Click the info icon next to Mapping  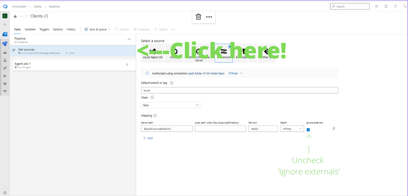(x=155, y=116)
